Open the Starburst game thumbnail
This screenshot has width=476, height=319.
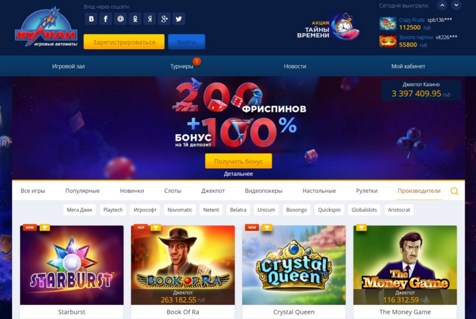tap(72, 265)
